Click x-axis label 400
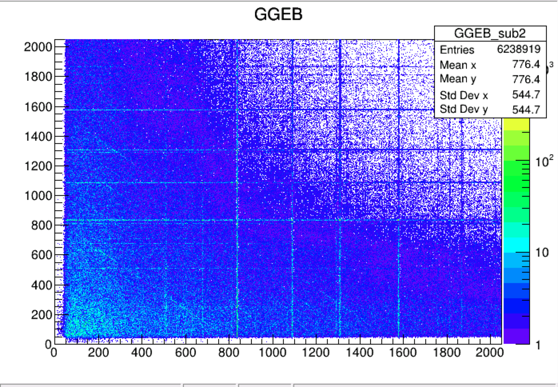 pos(141,353)
